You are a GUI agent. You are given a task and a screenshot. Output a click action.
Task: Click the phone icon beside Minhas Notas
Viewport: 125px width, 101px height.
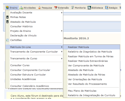(8, 17)
